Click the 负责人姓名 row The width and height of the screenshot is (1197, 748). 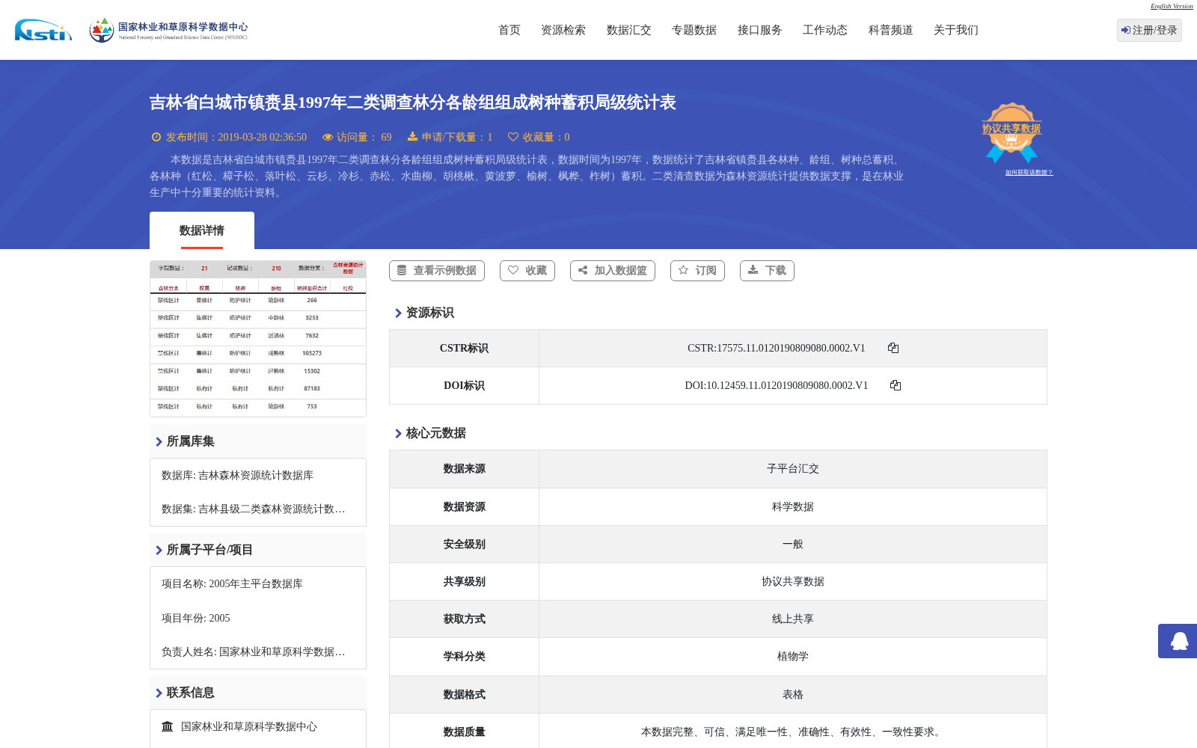(253, 652)
